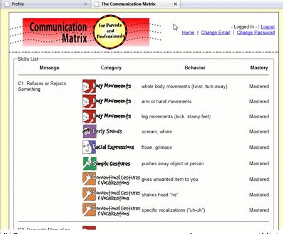Image resolution: width=283 pixels, height=234 pixels.
Task: Open the Change Email link
Action: point(215,33)
